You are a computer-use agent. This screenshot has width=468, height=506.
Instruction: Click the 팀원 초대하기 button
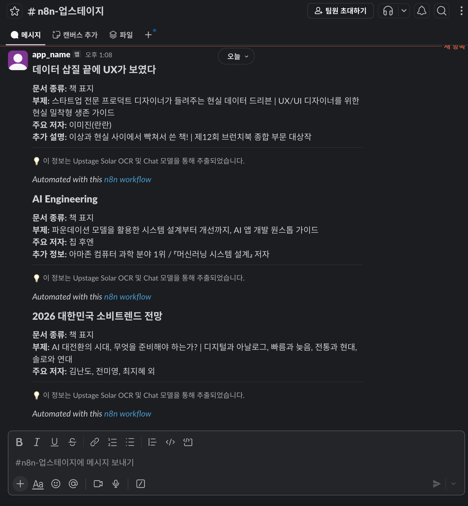point(341,11)
